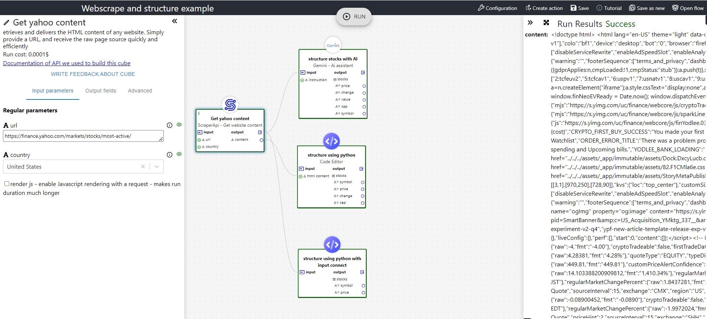Image resolution: width=707 pixels, height=319 pixels.
Task: Switch to Input parameters tab
Action: click(x=53, y=91)
